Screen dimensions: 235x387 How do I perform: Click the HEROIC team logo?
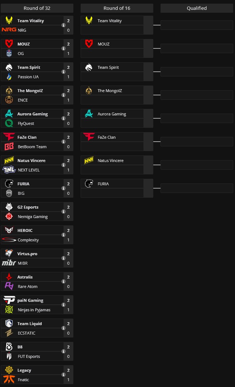point(9,230)
